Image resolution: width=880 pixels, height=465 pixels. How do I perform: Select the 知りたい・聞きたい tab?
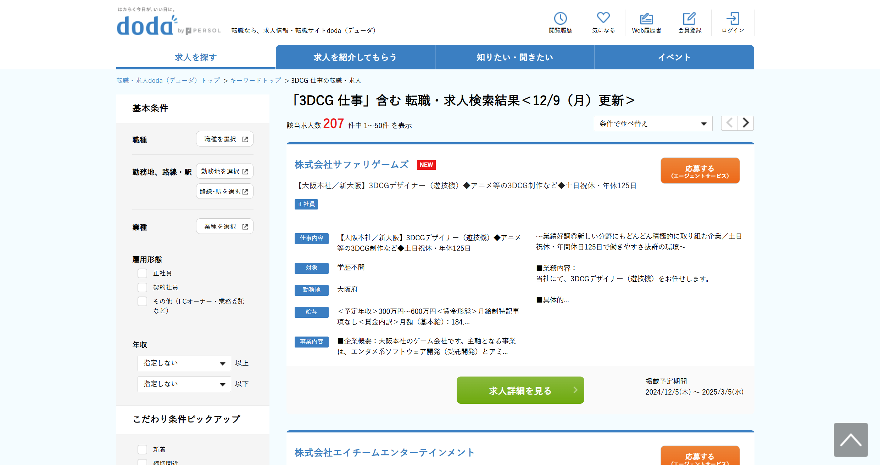[x=515, y=57]
